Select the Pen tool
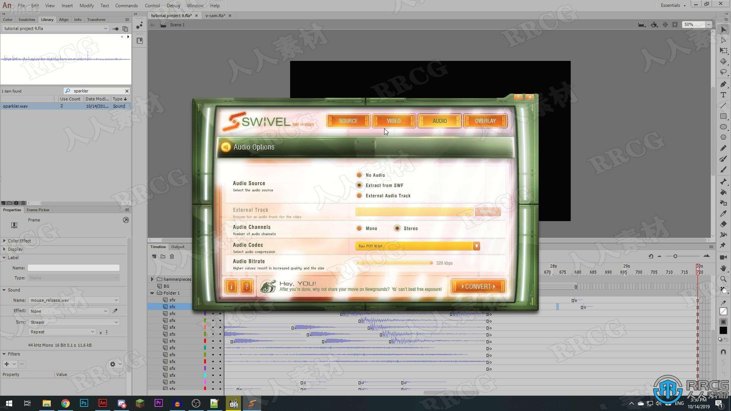 tap(723, 84)
